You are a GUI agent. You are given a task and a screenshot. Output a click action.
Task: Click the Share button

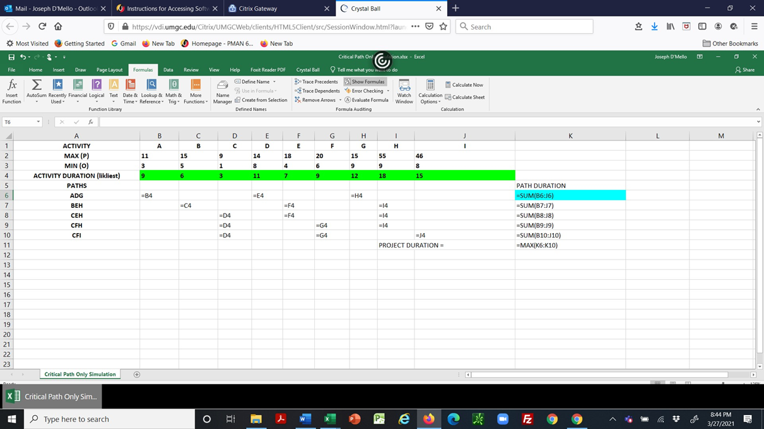745,70
